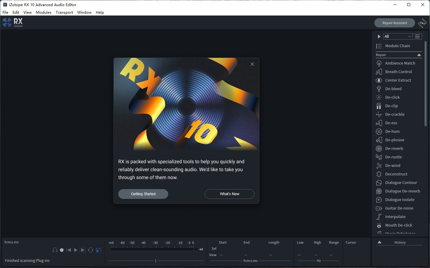Select the Center Extract module icon
This screenshot has height=268, width=430.
379,80
